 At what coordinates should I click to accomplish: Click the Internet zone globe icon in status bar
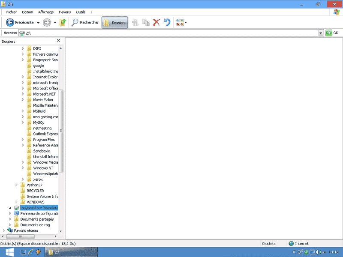coord(291,243)
